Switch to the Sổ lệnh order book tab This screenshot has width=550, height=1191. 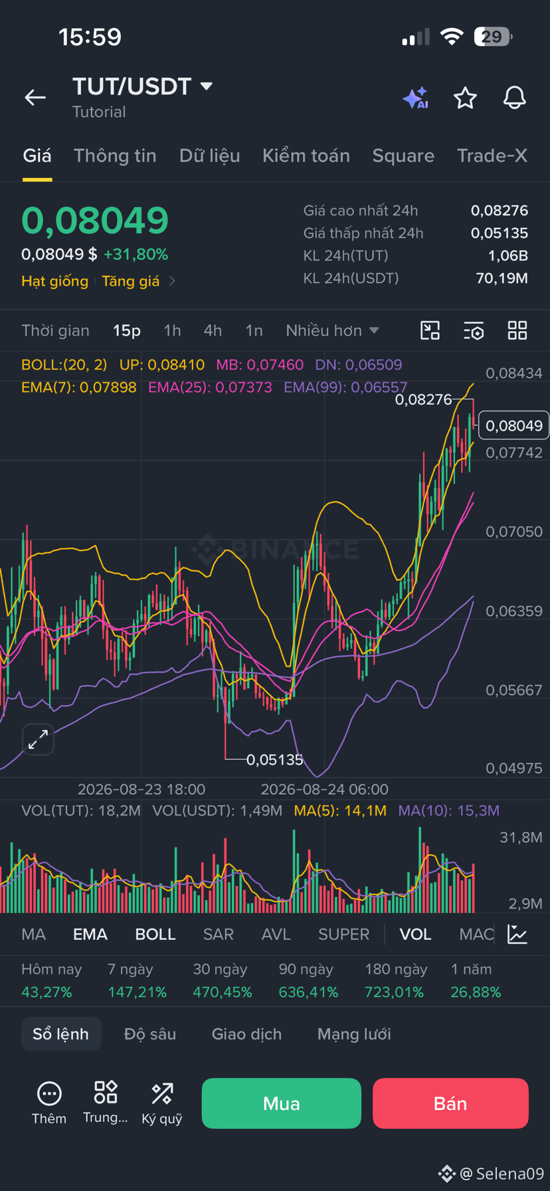pos(61,1033)
